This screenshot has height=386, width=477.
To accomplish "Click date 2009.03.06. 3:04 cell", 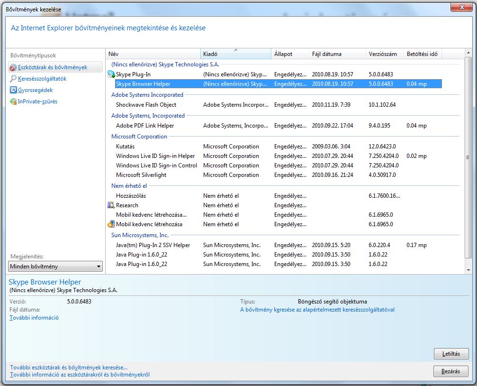I will 331,146.
